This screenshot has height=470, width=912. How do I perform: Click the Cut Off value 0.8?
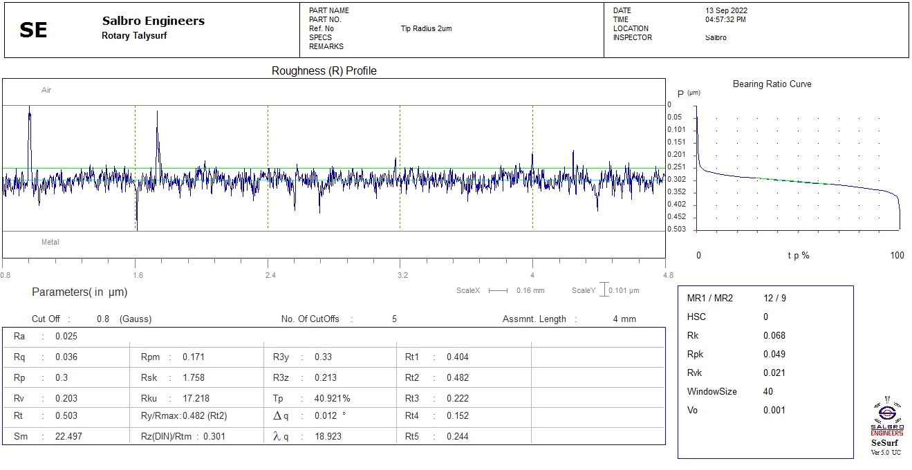click(103, 319)
